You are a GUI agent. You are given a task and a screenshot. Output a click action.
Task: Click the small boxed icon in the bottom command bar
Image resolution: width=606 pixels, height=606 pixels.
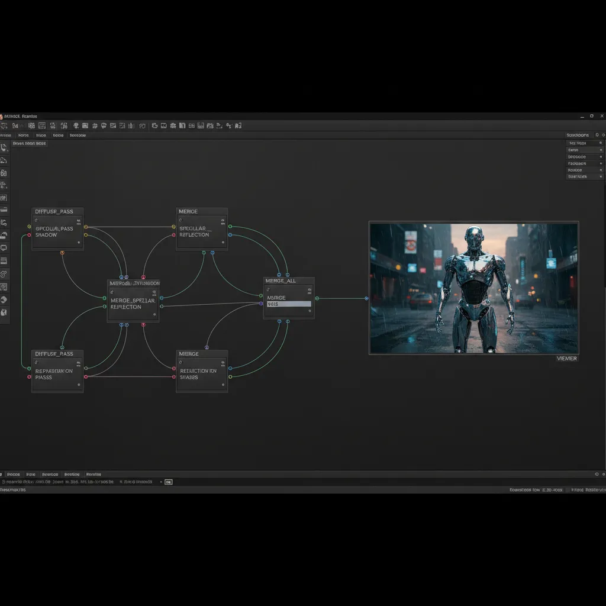coord(169,482)
